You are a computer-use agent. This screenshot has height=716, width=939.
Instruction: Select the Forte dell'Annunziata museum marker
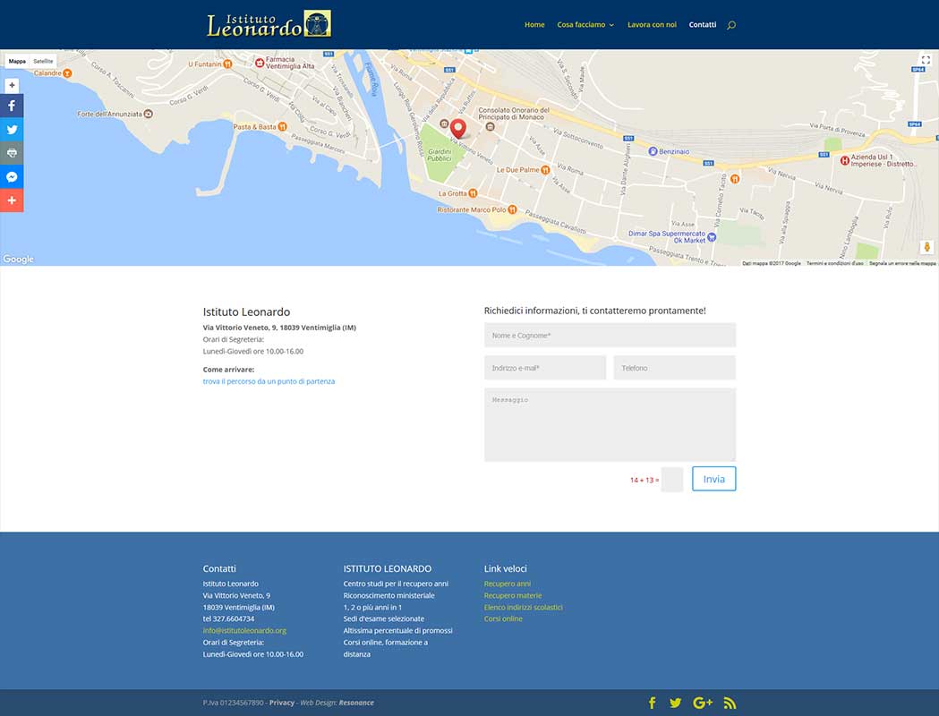pyautogui.click(x=149, y=114)
